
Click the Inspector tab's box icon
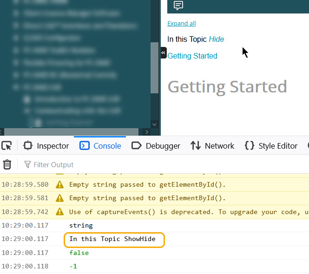[x=28, y=146]
